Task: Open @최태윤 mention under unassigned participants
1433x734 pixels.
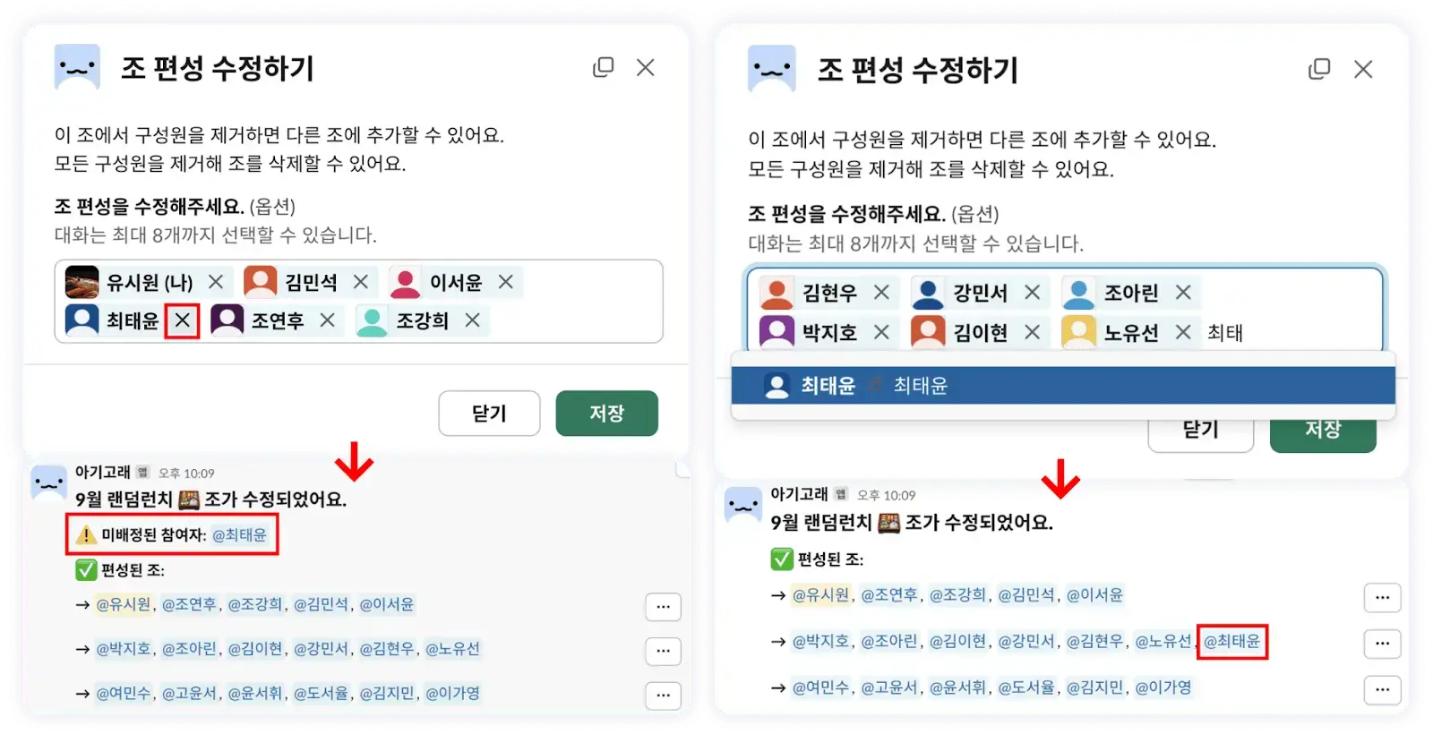Action: pyautogui.click(x=239, y=534)
